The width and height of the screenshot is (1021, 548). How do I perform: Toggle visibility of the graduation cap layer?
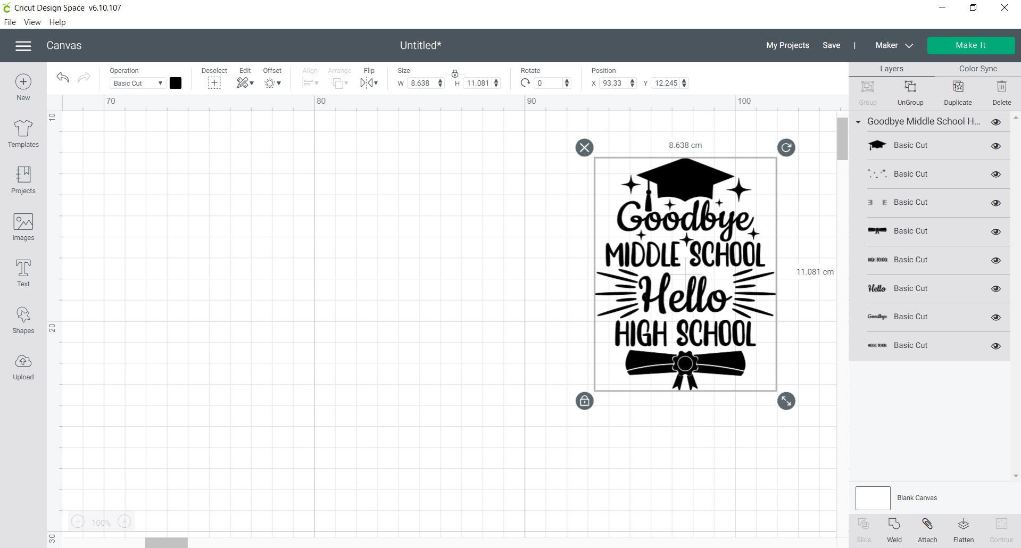pyautogui.click(x=995, y=145)
